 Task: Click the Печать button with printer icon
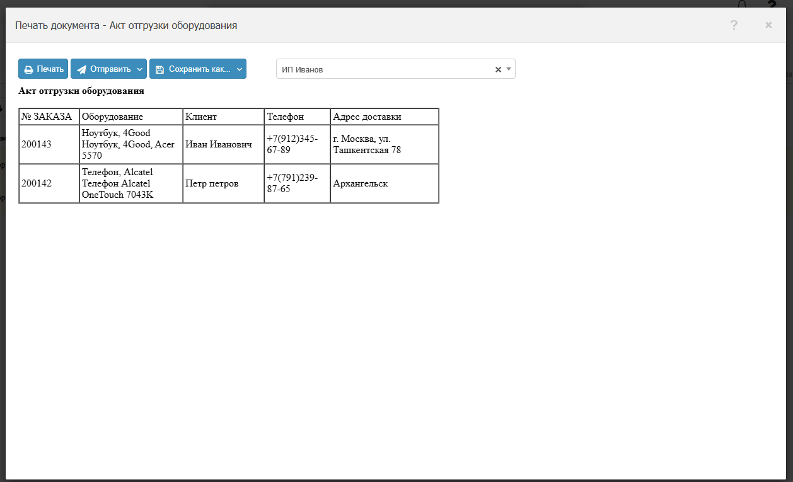coord(43,69)
